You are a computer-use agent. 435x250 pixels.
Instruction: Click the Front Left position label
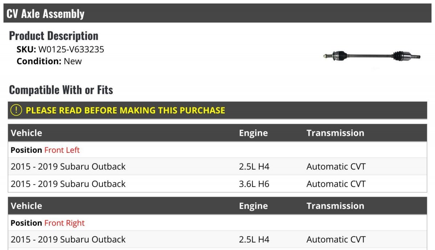coord(62,150)
